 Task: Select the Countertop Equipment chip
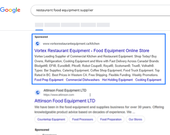tap(51, 119)
